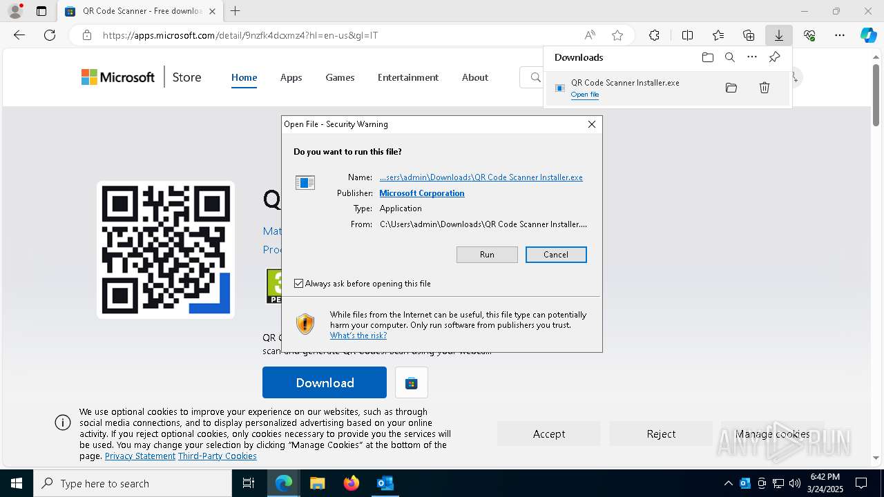The height and width of the screenshot is (497, 884).
Task: Uncheck Always ask before opening this file
Action: click(x=299, y=284)
